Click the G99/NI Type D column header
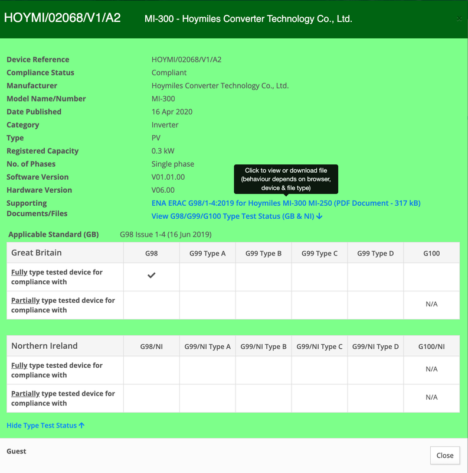This screenshot has height=473, width=468. click(x=375, y=346)
